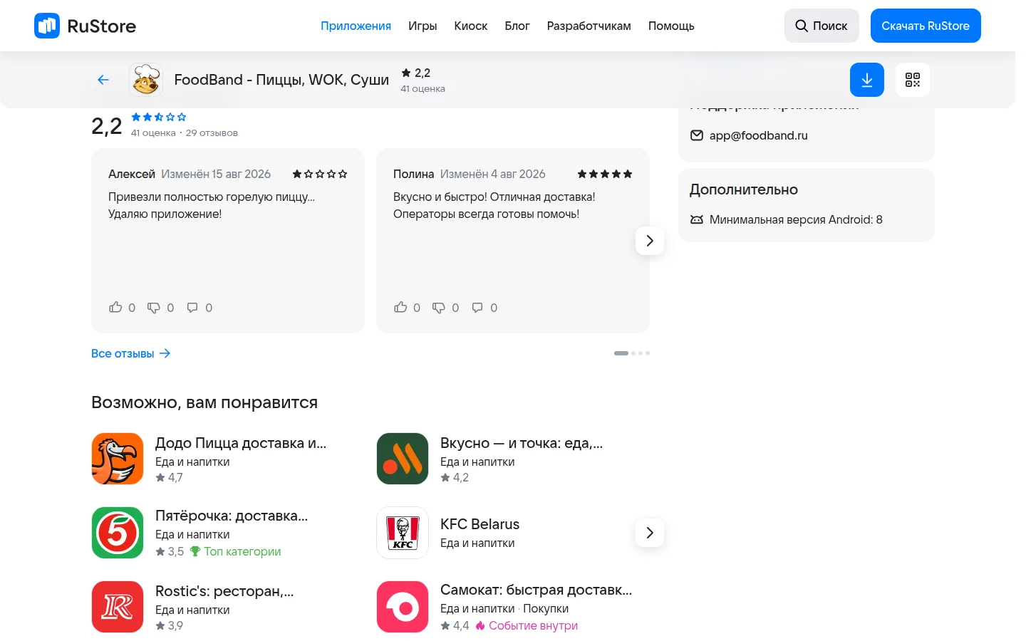Image resolution: width=1026 pixels, height=641 pixels.
Task: Click the blue download button
Action: point(867,80)
